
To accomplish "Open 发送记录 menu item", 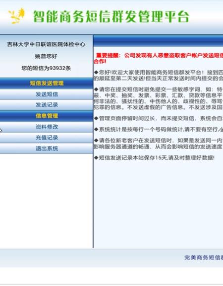I will pos(47,105).
